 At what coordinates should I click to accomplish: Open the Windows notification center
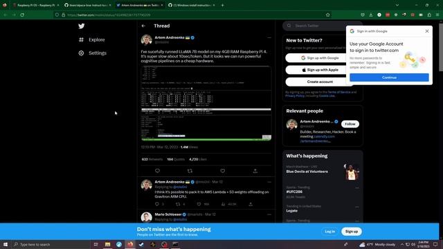[x=435, y=244]
